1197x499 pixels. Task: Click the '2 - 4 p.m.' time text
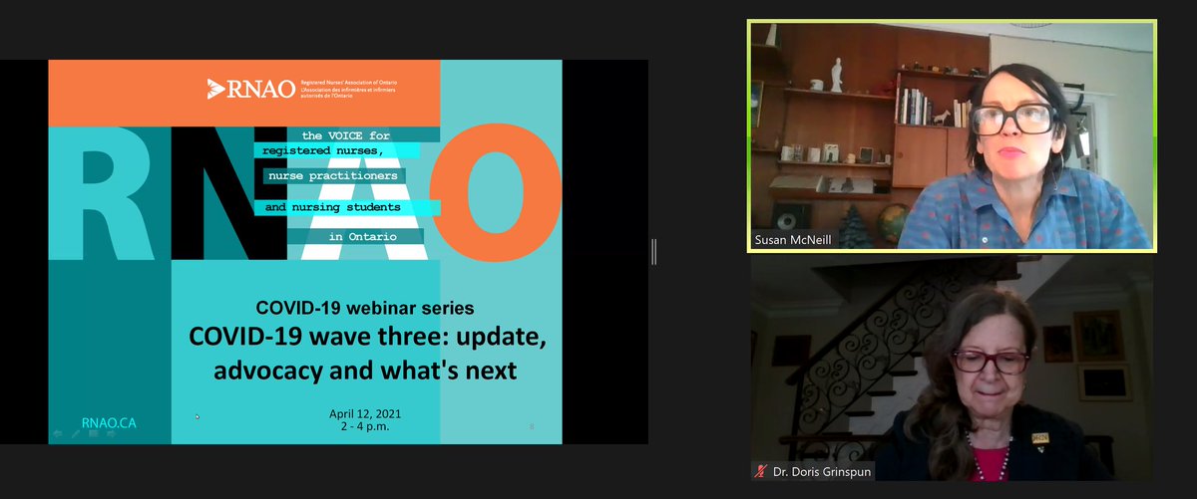(364, 425)
